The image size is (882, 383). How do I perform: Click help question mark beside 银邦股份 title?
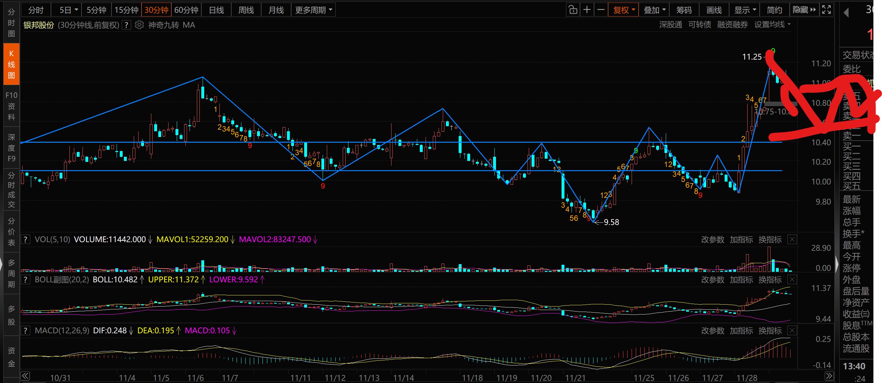[x=127, y=25]
